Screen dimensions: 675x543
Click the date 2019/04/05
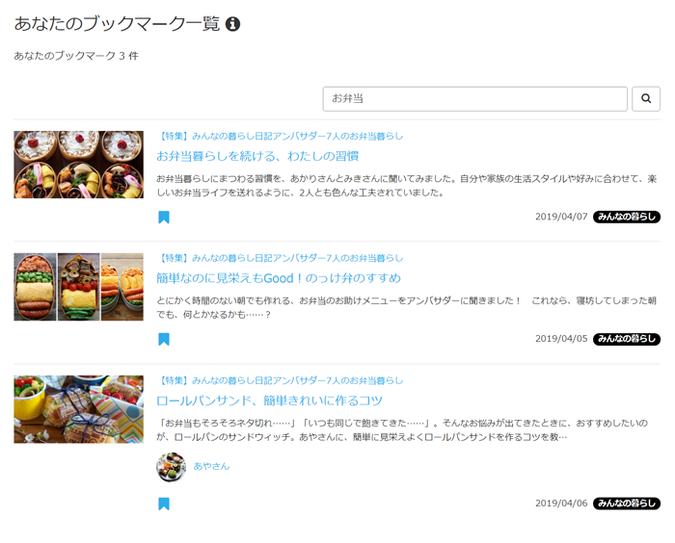pos(561,339)
